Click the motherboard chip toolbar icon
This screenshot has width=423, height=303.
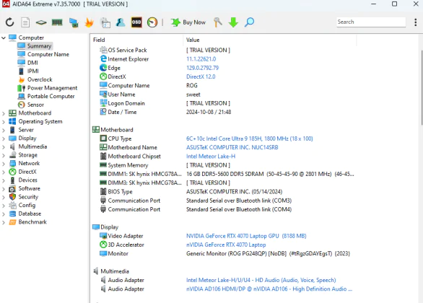coord(41,22)
